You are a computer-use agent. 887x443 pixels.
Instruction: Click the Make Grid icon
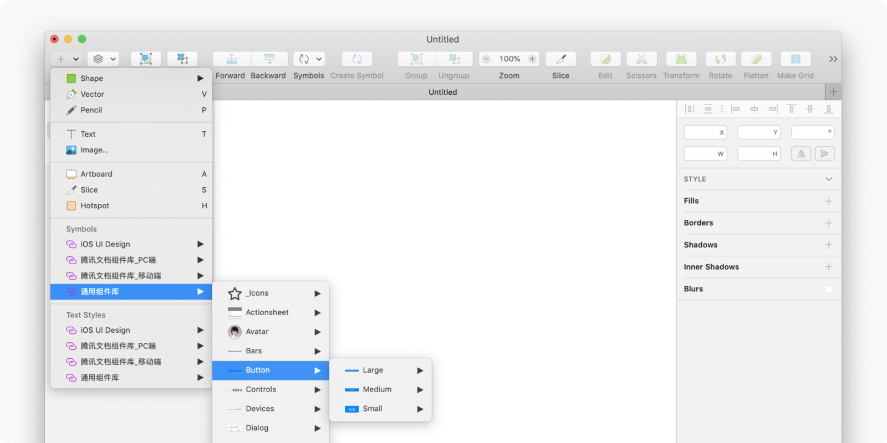tap(796, 59)
